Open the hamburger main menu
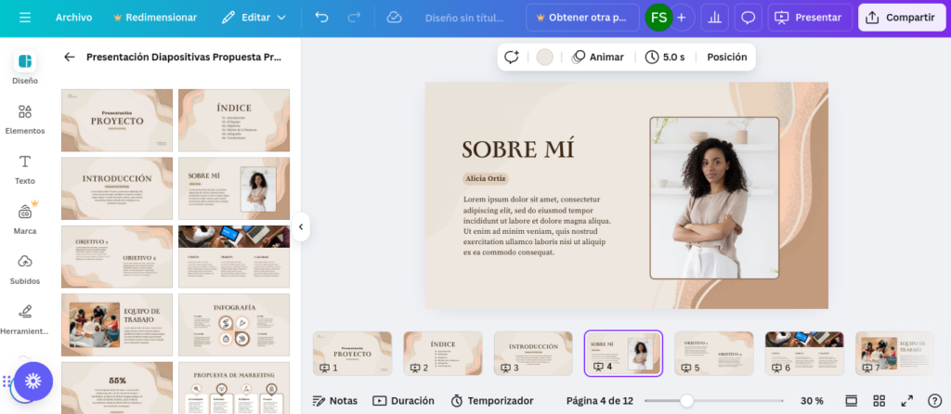This screenshot has height=414, width=951. (25, 18)
